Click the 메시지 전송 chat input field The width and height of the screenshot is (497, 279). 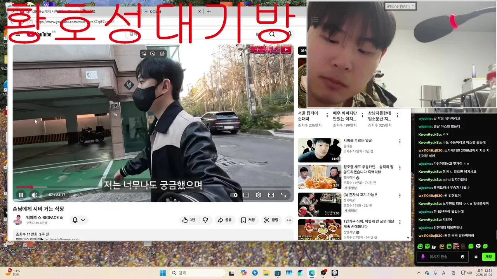point(443,257)
